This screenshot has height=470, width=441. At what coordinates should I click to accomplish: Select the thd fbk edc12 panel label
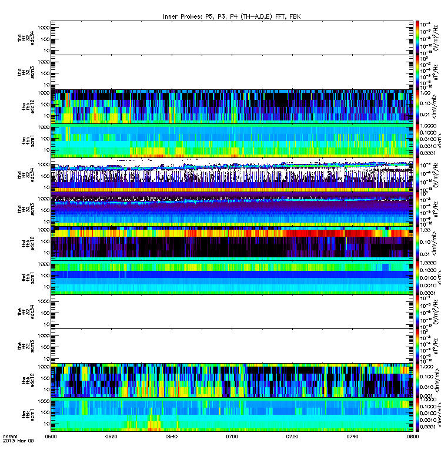pyautogui.click(x=28, y=243)
